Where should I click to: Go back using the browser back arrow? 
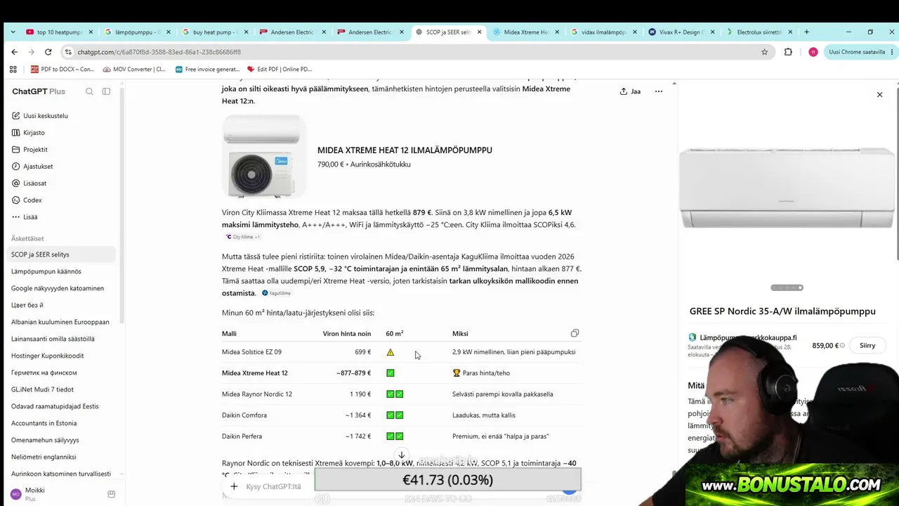click(14, 52)
